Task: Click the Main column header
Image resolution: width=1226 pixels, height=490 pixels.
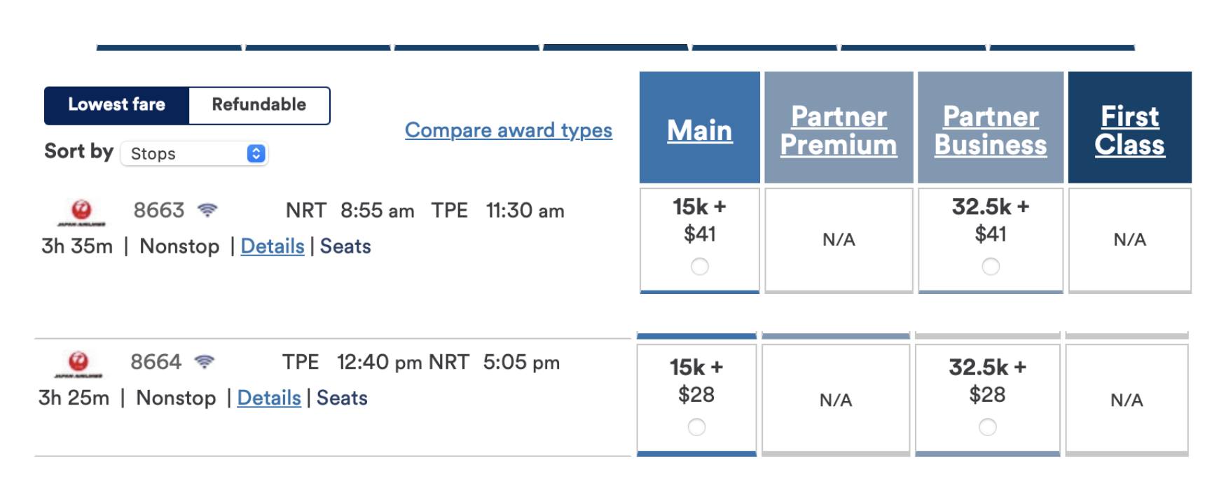Action: click(699, 130)
